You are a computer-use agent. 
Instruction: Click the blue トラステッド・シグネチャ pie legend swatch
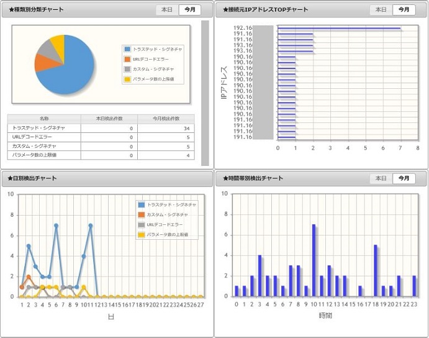pos(127,49)
